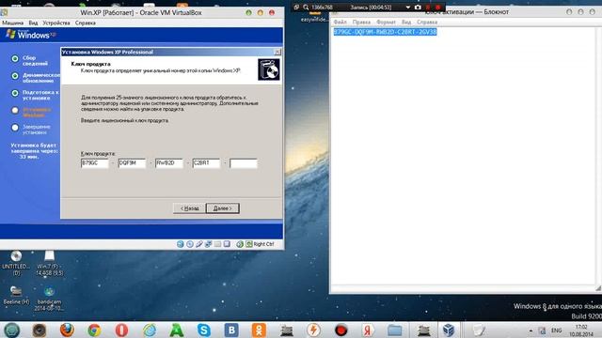Click the mouse integration indicator in VirtualBox
Screen dimensions: 602x338
pos(240,244)
